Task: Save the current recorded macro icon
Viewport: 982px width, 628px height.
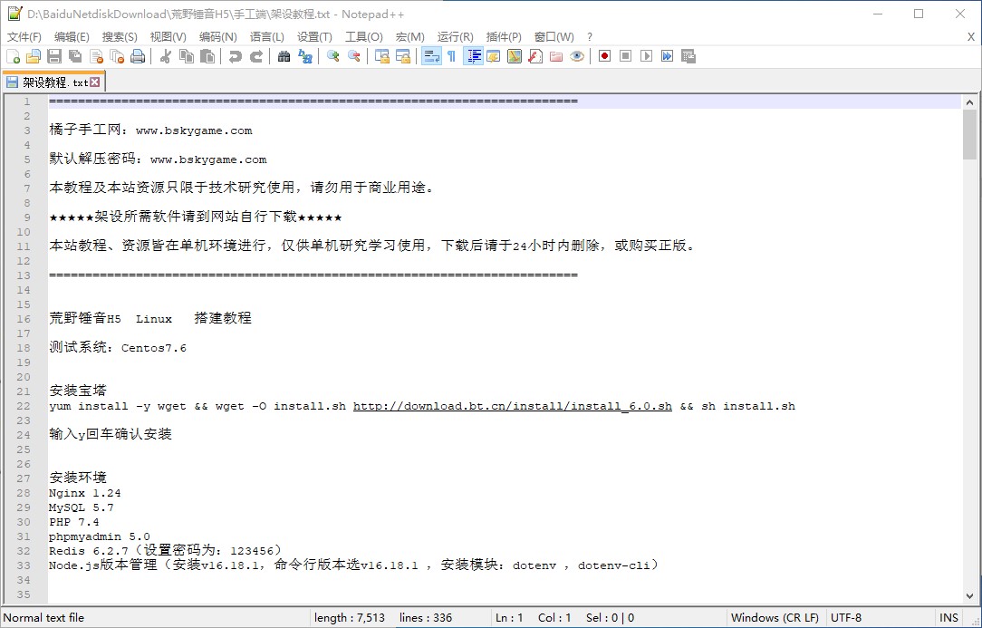Action: tap(688, 56)
